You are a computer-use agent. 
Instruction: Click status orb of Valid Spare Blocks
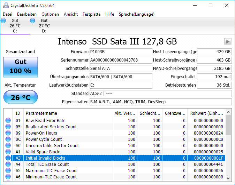pyautogui.click(x=8, y=152)
